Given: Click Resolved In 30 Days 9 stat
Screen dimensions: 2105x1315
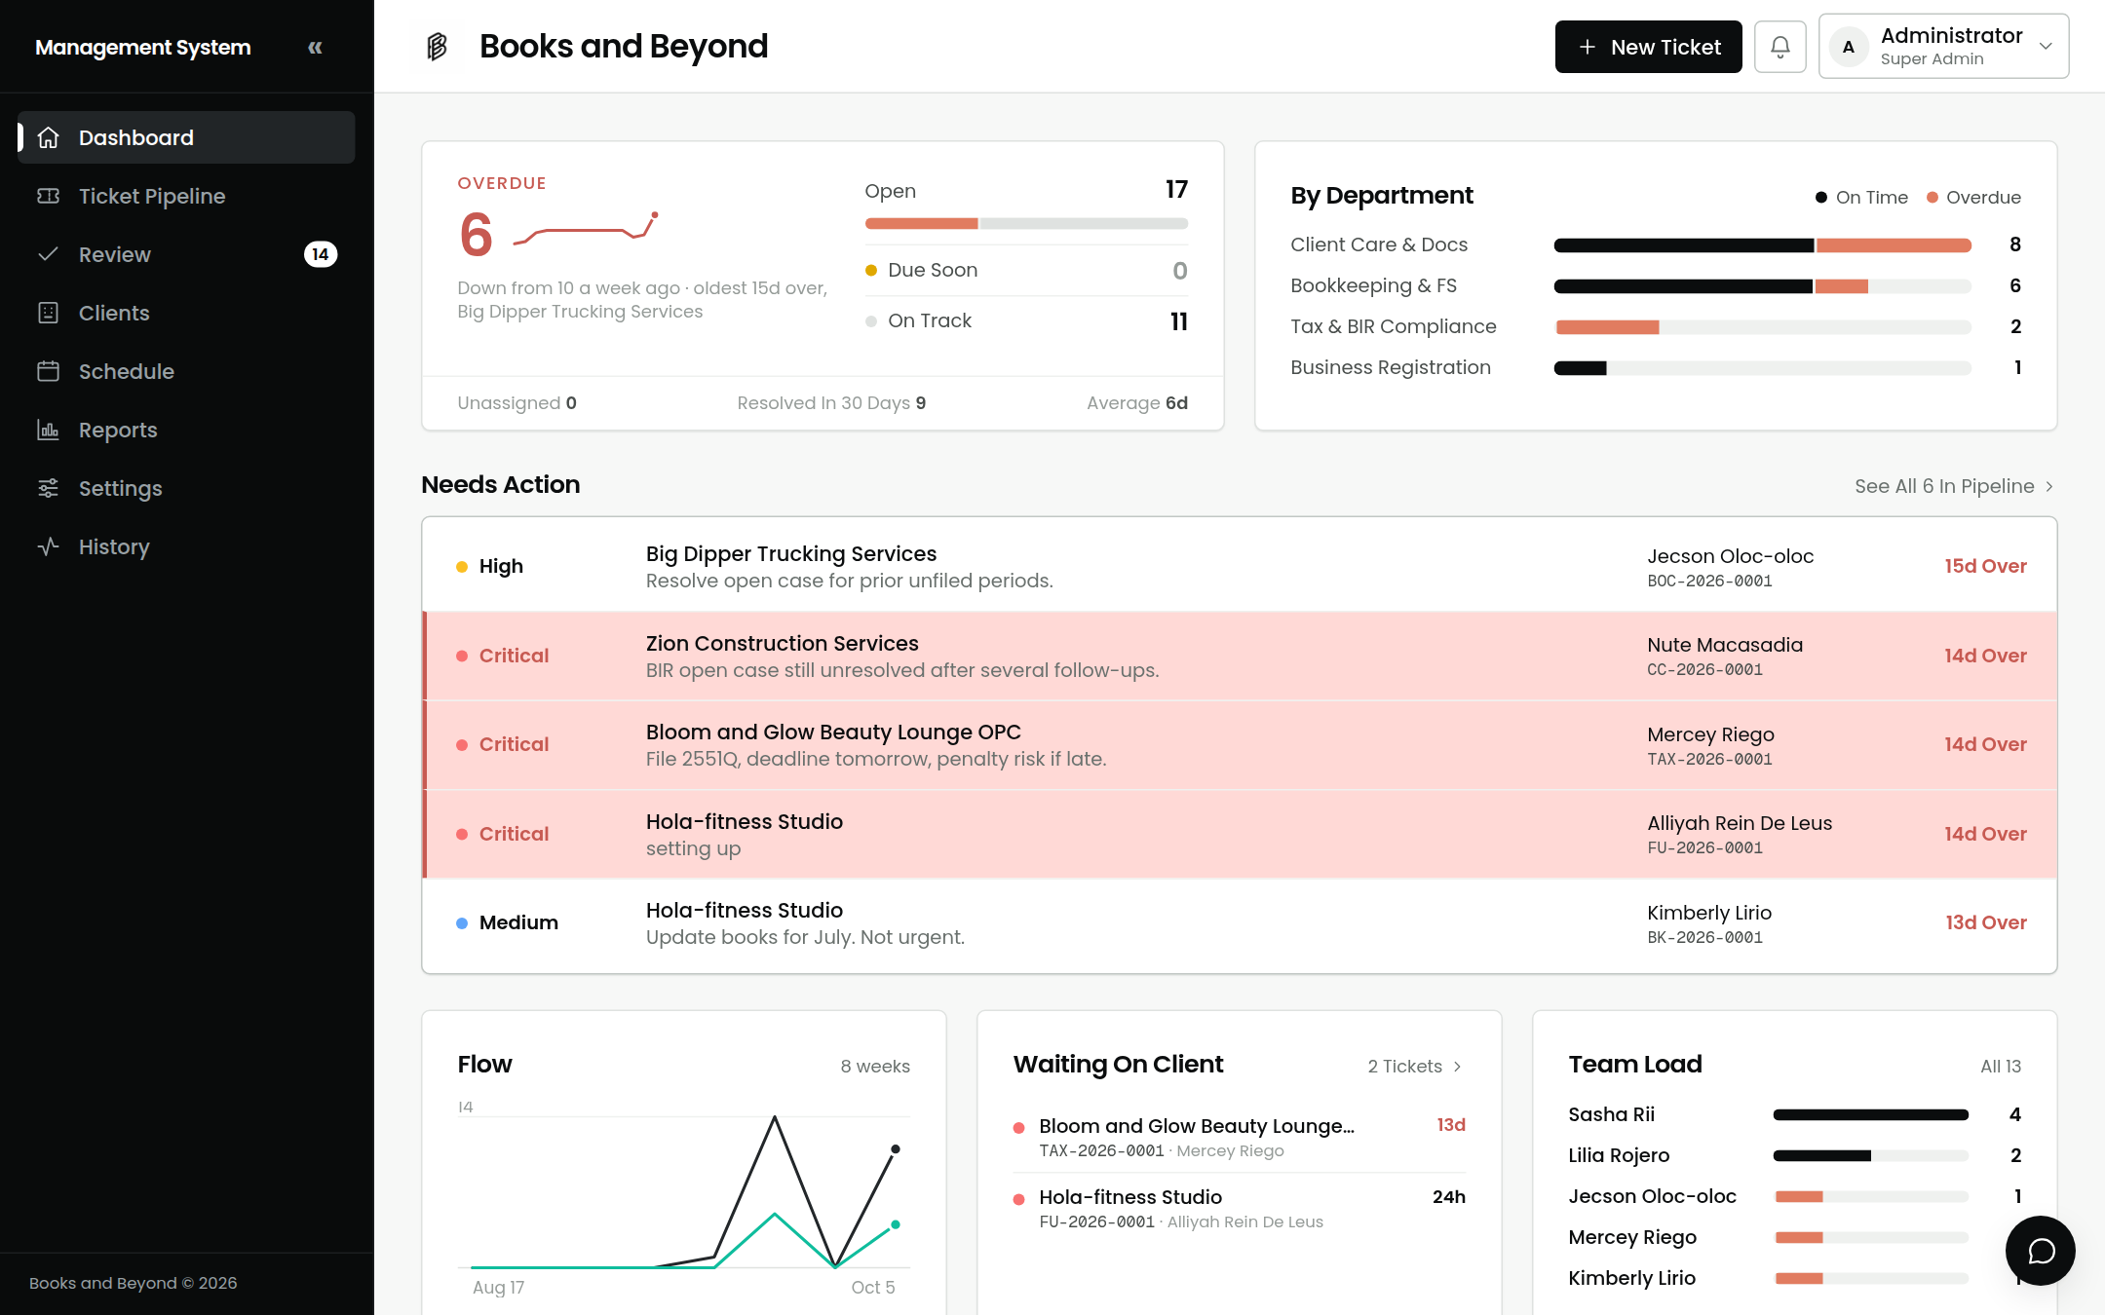Looking at the screenshot, I should click(831, 403).
